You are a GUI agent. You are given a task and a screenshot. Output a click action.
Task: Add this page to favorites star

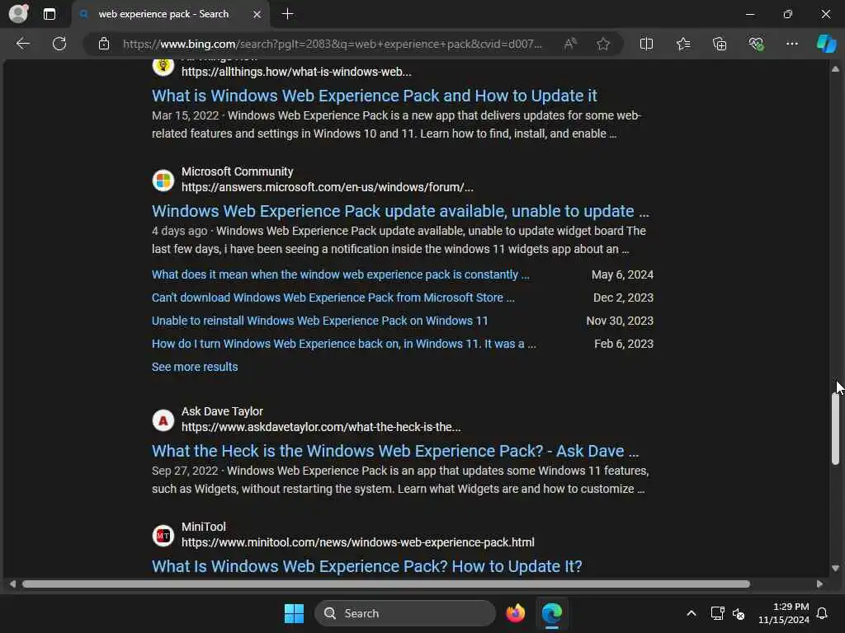pyautogui.click(x=603, y=44)
